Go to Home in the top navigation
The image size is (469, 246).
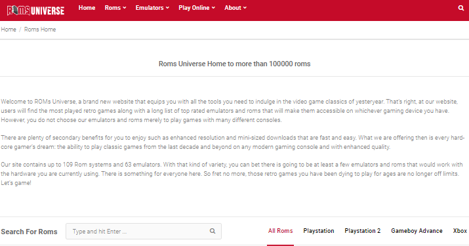pyautogui.click(x=87, y=8)
